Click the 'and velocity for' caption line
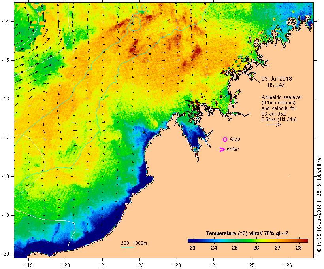The image size is (324, 269). pos(279,108)
